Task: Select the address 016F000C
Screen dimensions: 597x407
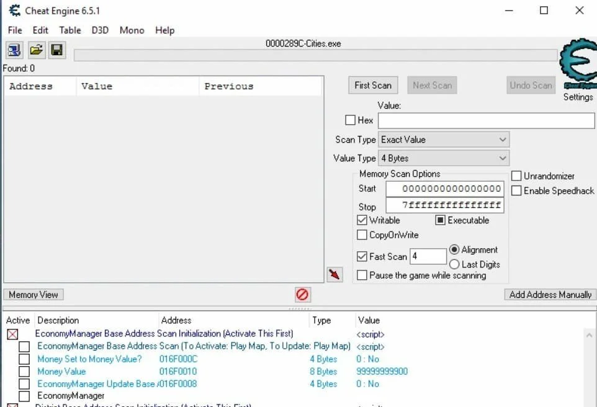Action: (x=178, y=359)
